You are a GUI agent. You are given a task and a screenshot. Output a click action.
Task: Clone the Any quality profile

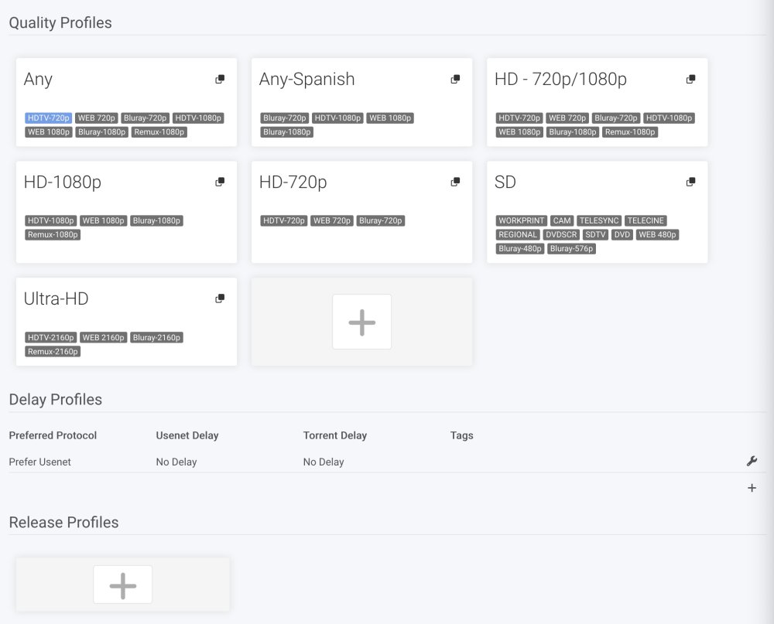[220, 79]
